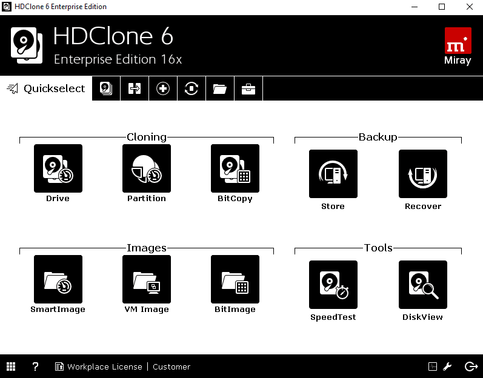Maximize the HDClone window
The height and width of the screenshot is (378, 483).
pos(442,7)
